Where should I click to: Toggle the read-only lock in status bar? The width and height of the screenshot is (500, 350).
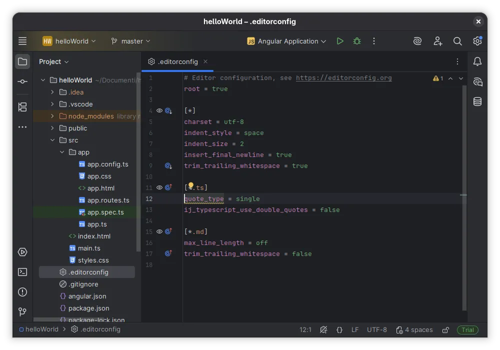(x=445, y=330)
